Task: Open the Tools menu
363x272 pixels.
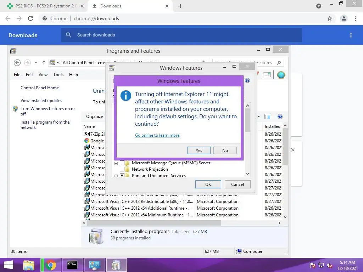Action: point(58,75)
